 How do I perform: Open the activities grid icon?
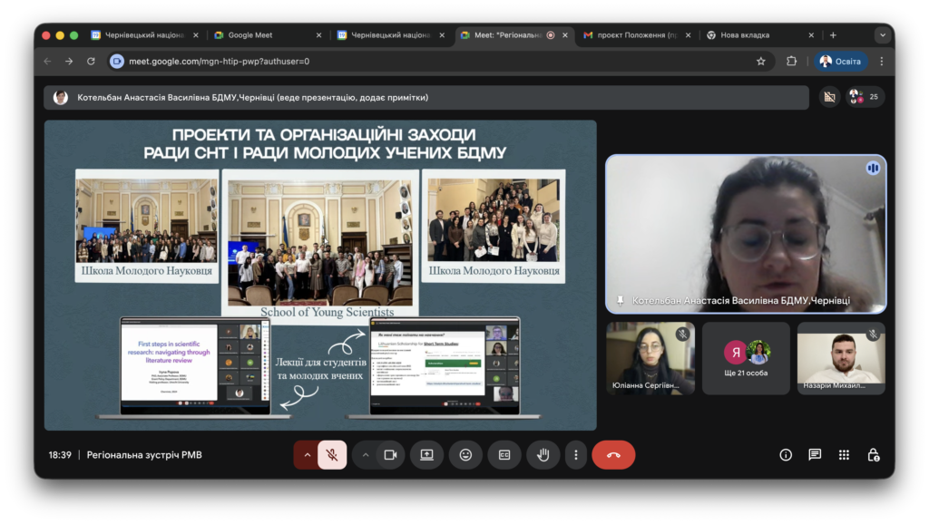tap(844, 455)
